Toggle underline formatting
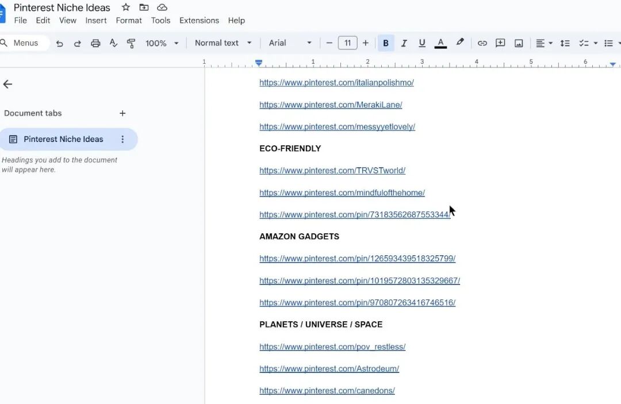Viewport: 621px width, 404px height. (x=422, y=43)
